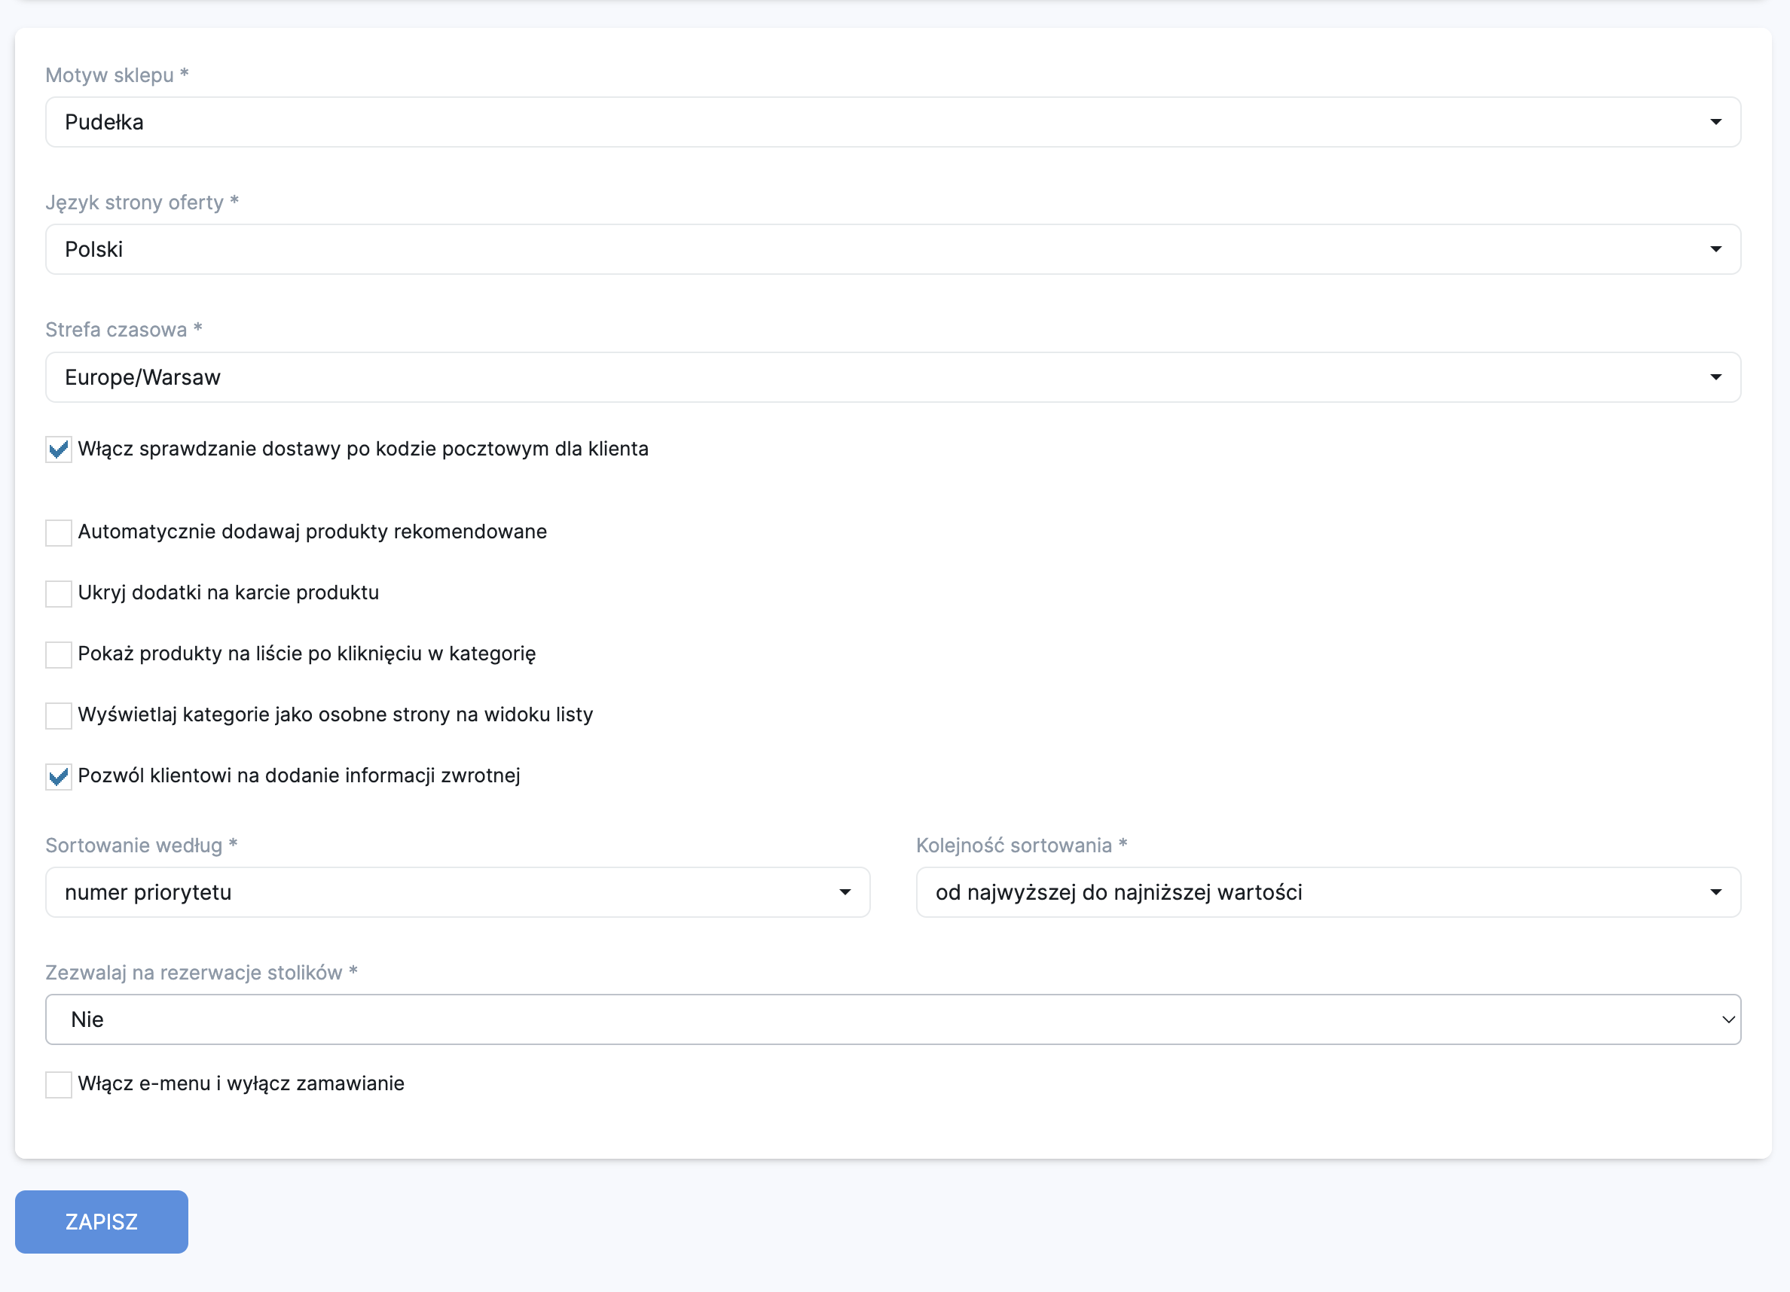Click arrow on sort order select
Image resolution: width=1790 pixels, height=1292 pixels.
[1715, 892]
